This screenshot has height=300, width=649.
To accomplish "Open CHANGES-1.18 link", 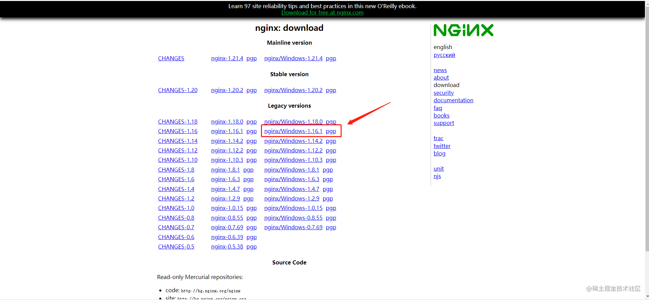I will [178, 122].
